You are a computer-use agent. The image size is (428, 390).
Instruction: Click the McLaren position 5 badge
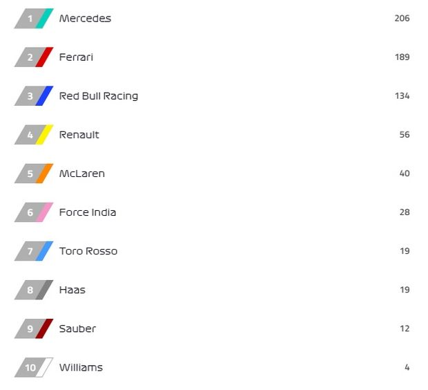pos(34,174)
